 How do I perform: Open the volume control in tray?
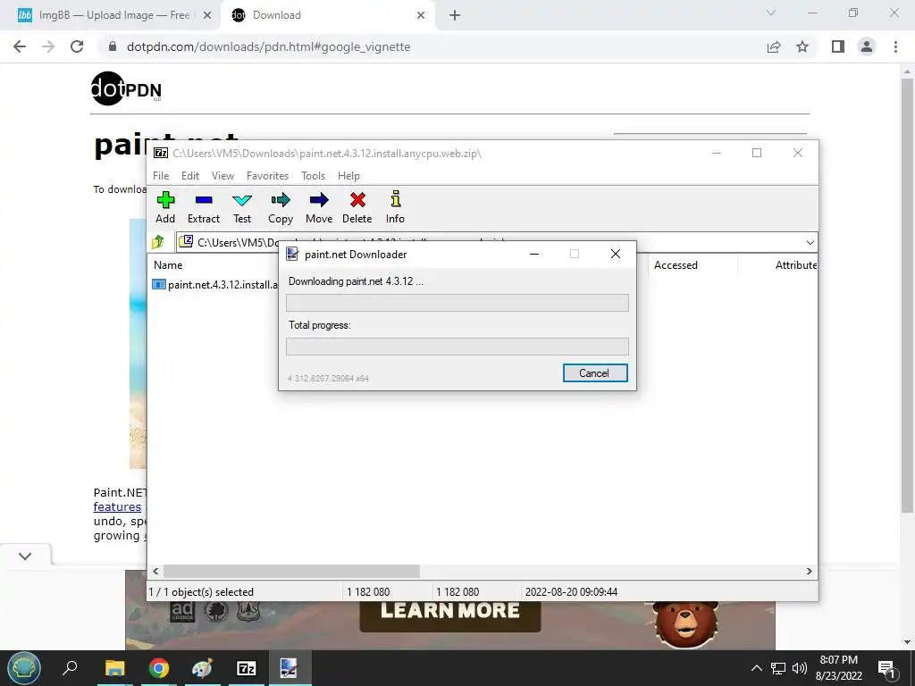pos(800,668)
